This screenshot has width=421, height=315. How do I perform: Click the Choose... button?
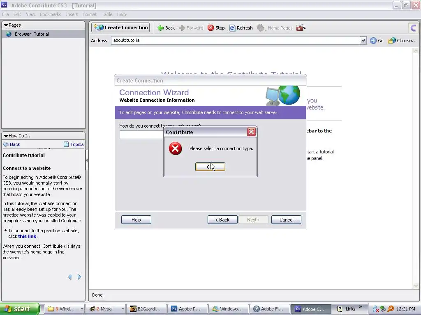(402, 41)
